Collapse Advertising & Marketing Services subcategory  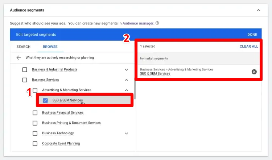tap(126, 90)
